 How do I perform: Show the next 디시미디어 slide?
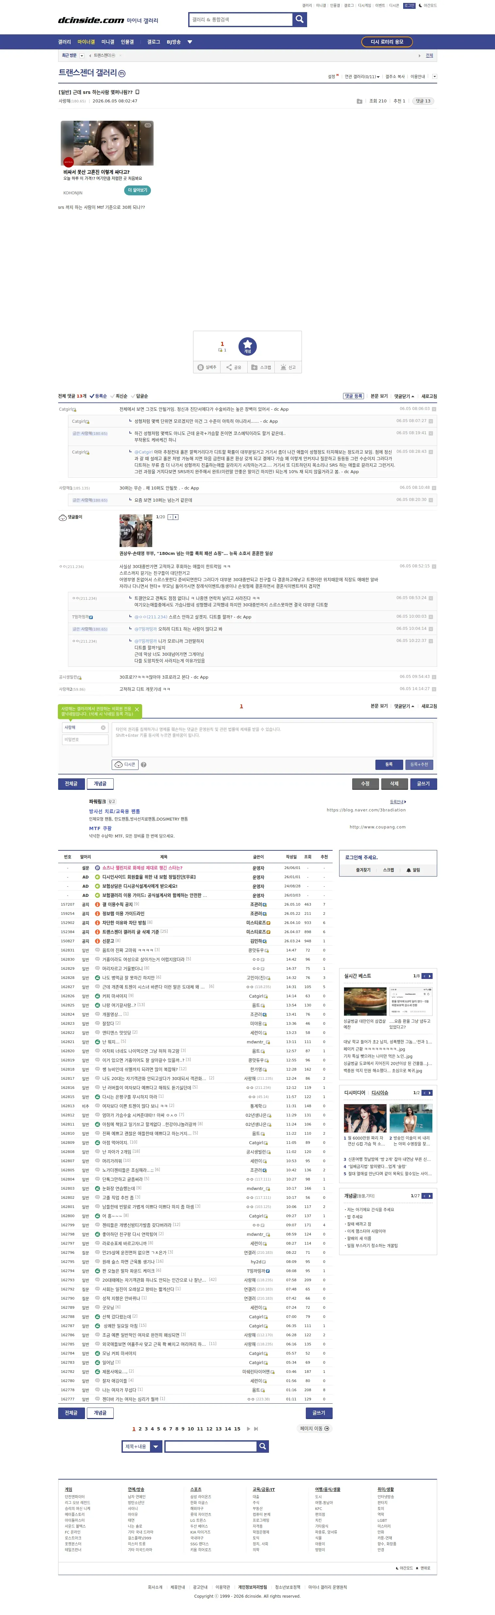click(x=429, y=1093)
